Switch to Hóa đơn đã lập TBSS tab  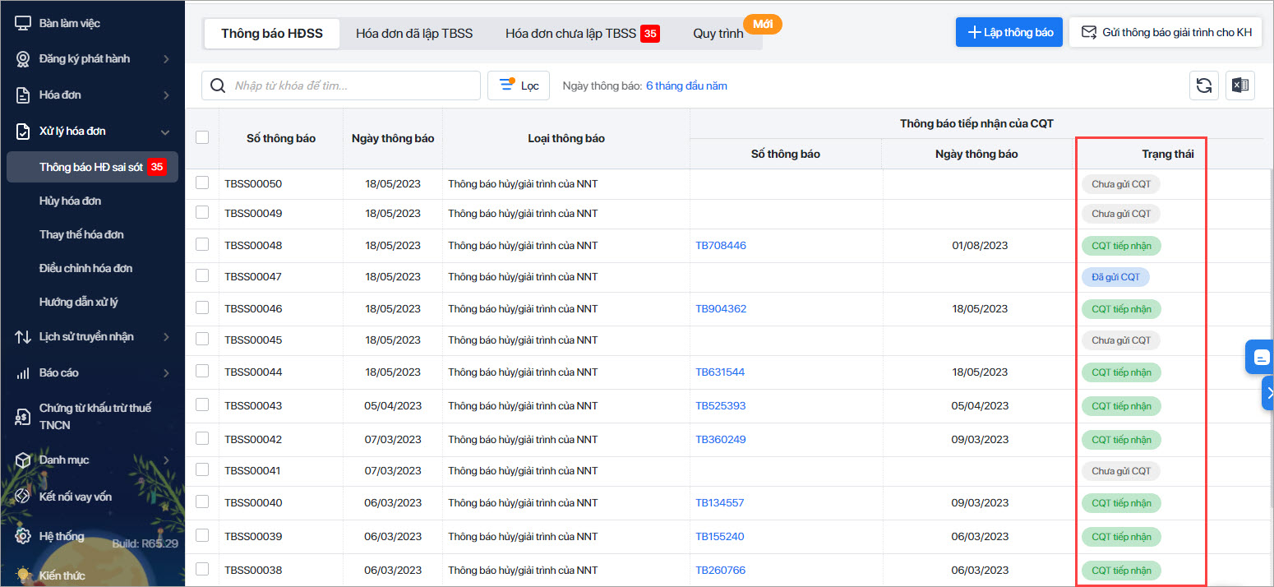coord(414,34)
